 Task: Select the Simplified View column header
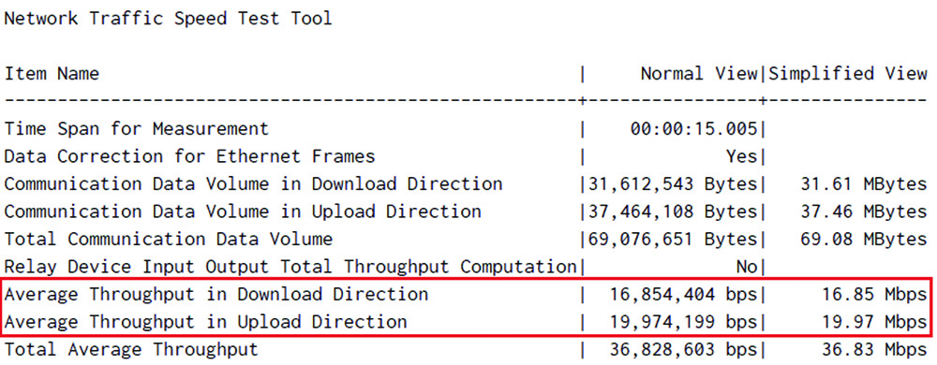tap(848, 74)
